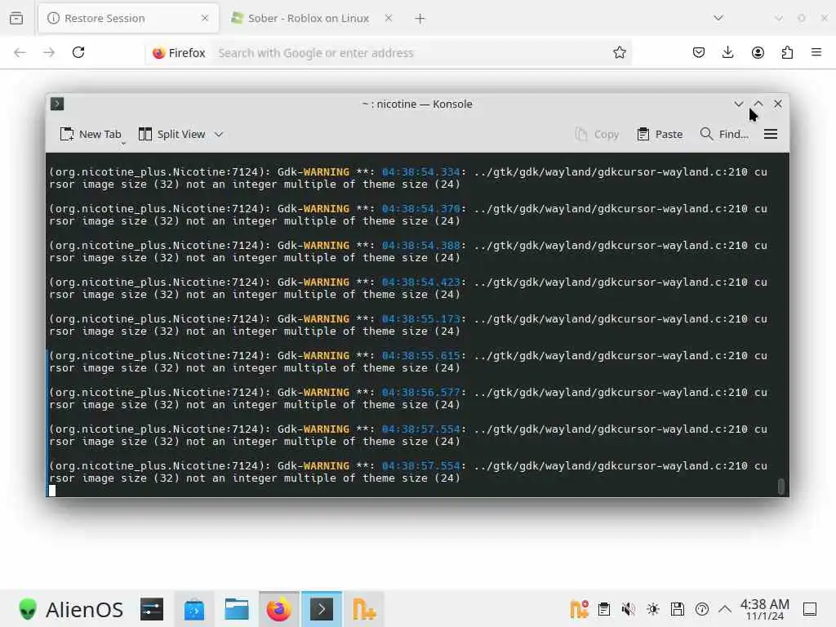The image size is (836, 627).
Task: Open Firefox account icon
Action: click(x=758, y=52)
